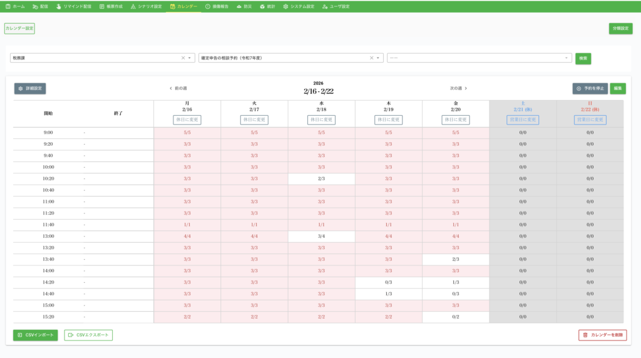Click the red カレンダーを削除 button

click(602, 335)
